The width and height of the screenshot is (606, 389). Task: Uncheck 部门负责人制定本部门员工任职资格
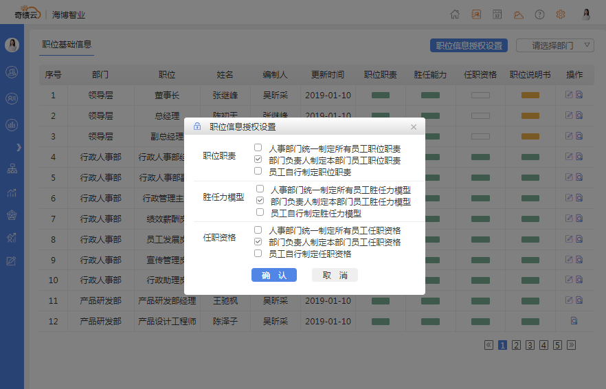[258, 242]
